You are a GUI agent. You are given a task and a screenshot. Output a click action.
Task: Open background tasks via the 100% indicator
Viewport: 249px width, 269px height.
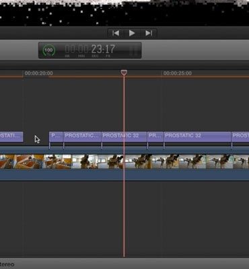click(x=48, y=50)
